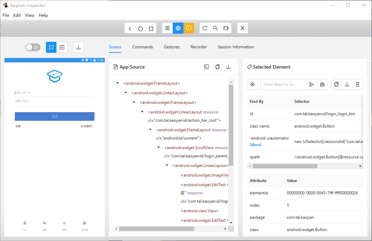Collapse the LinearLayout under ScrollView

coord(167,165)
